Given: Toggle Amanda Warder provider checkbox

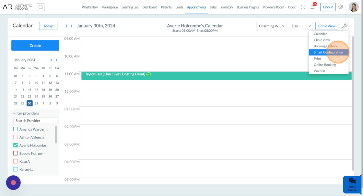Looking at the screenshot, I should (x=16, y=129).
